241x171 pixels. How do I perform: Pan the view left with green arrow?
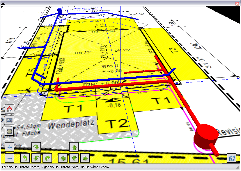click(63, 158)
